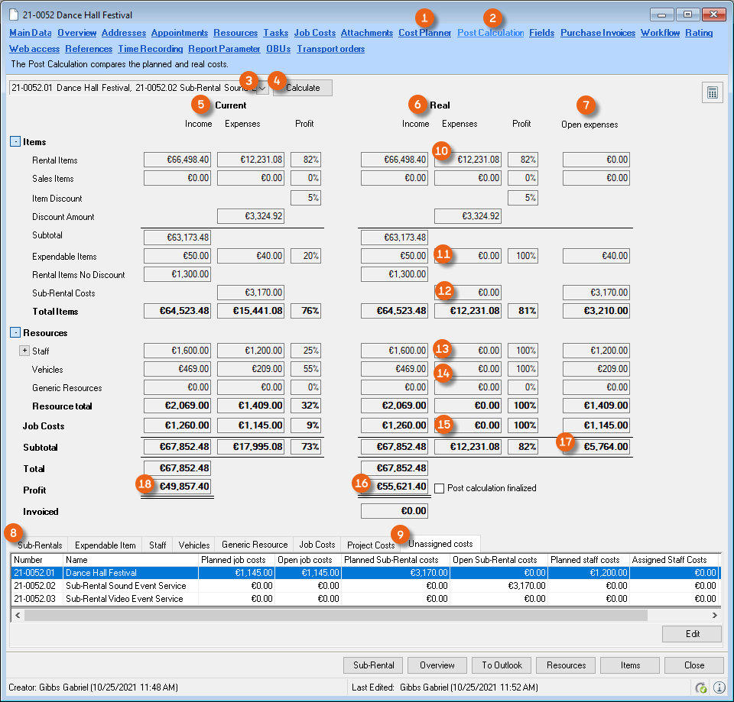Open the Cost Planner link

(x=424, y=33)
